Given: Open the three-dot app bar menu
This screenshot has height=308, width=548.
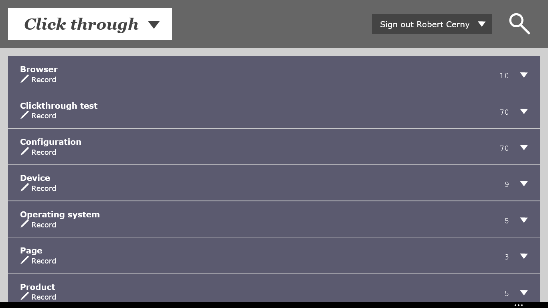Looking at the screenshot, I should [x=518, y=305].
